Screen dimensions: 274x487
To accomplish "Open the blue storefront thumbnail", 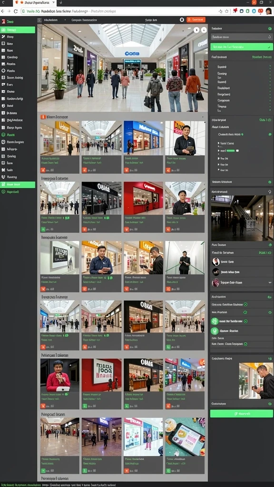I will [x=143, y=138].
